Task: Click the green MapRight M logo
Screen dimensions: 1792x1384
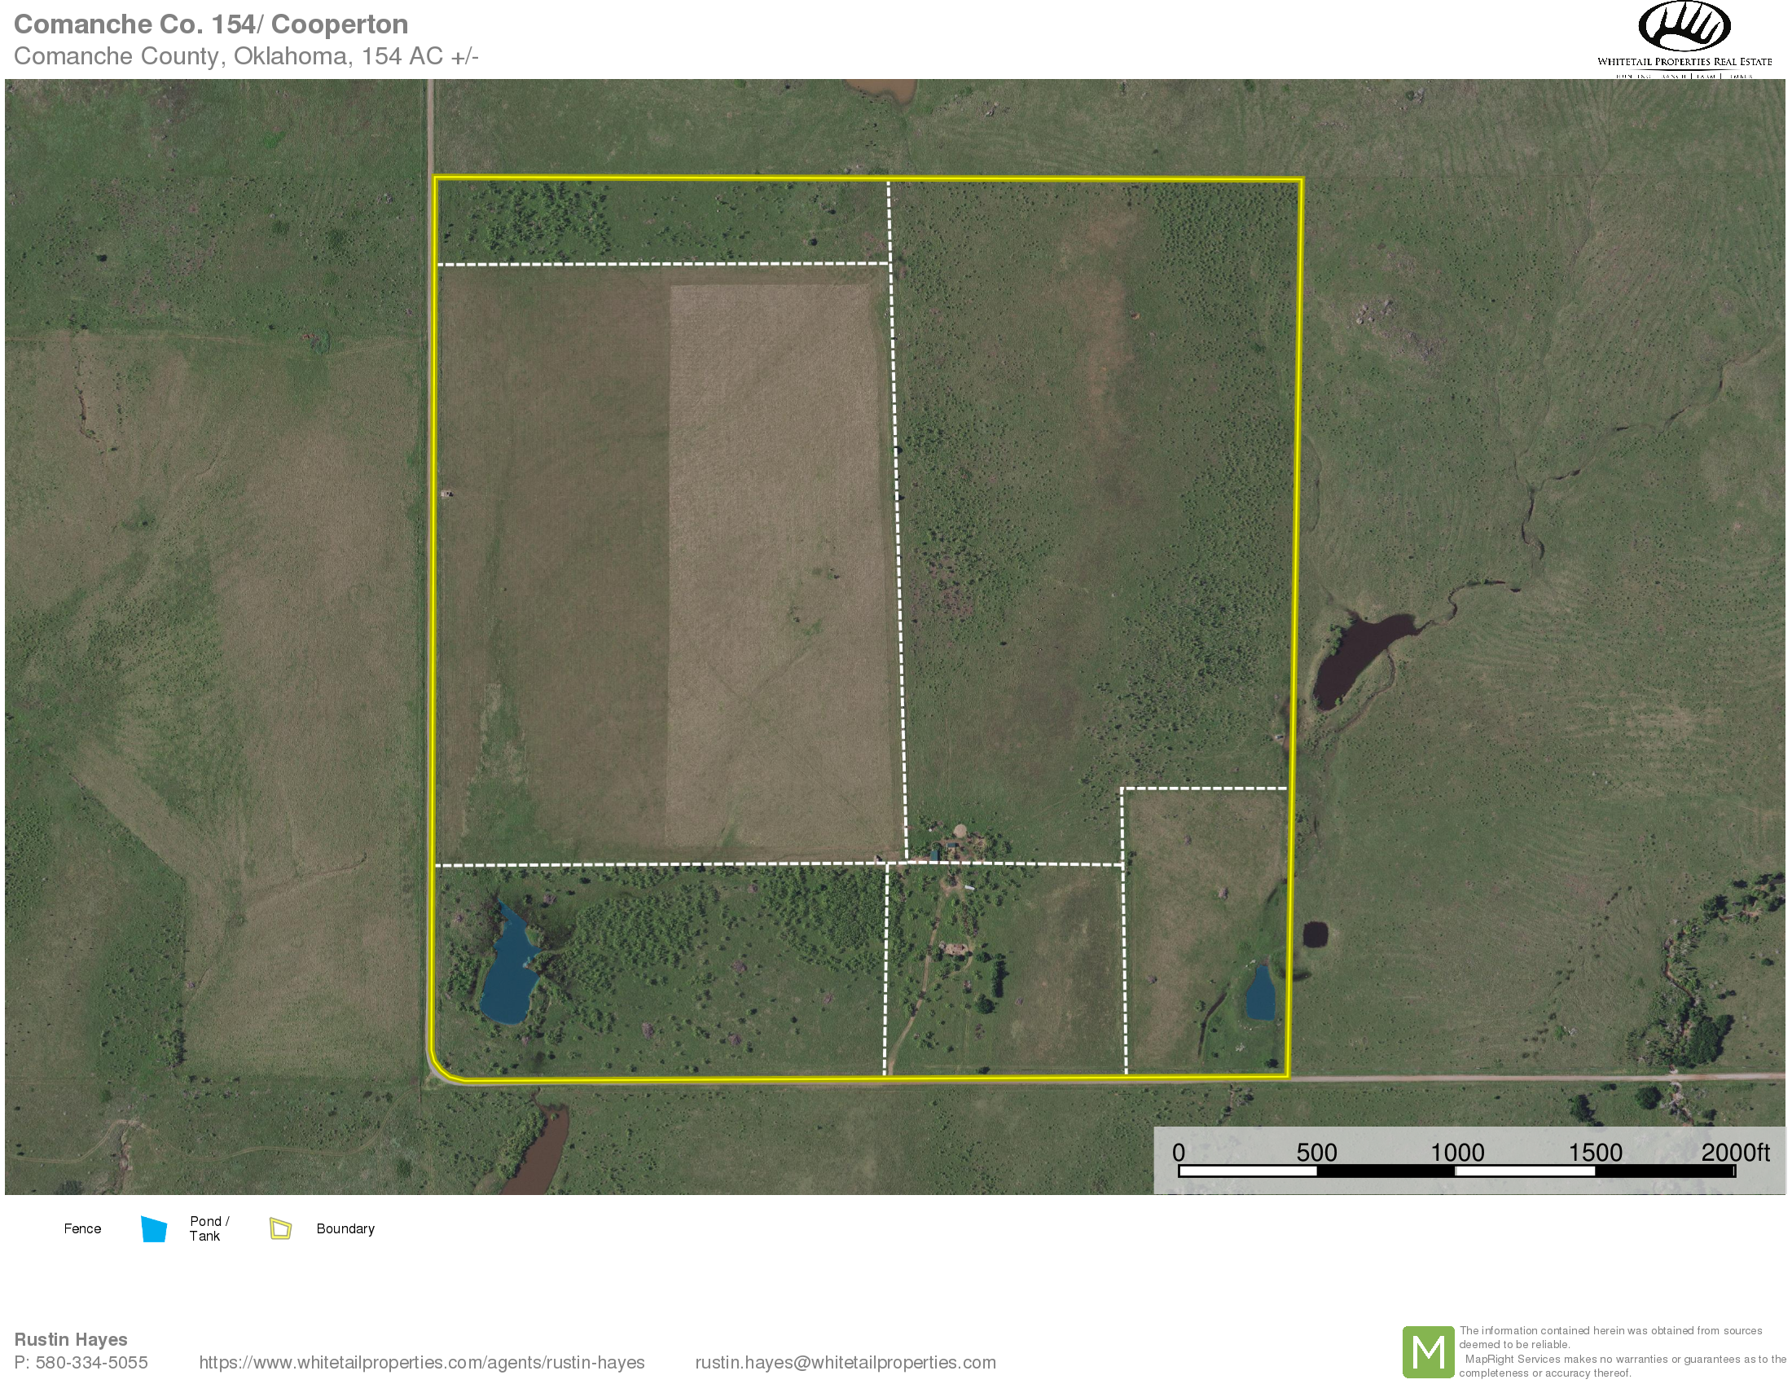Action: click(1428, 1351)
